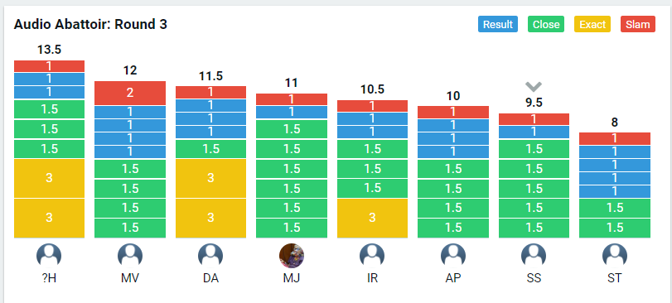Click the ?H player avatar icon
This screenshot has height=303, width=672.
(49, 256)
